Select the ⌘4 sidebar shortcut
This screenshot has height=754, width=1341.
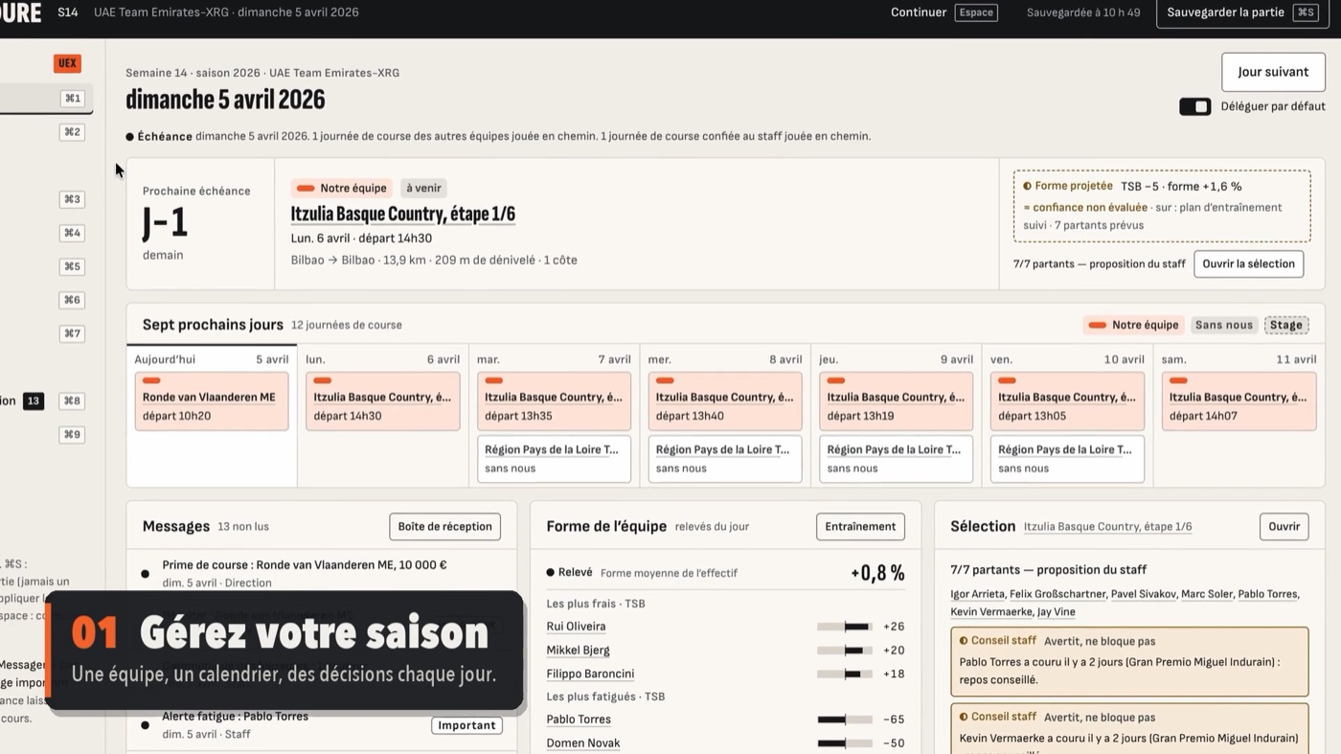coord(72,233)
